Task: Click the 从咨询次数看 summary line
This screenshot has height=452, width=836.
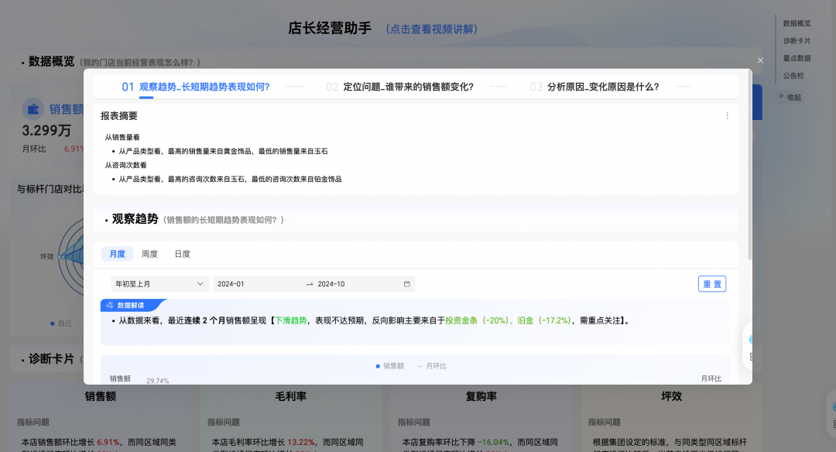Action: pos(126,165)
